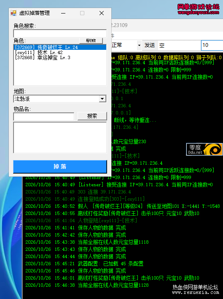
Task: Click the blue 掉落 button
Action: tap(60, 166)
